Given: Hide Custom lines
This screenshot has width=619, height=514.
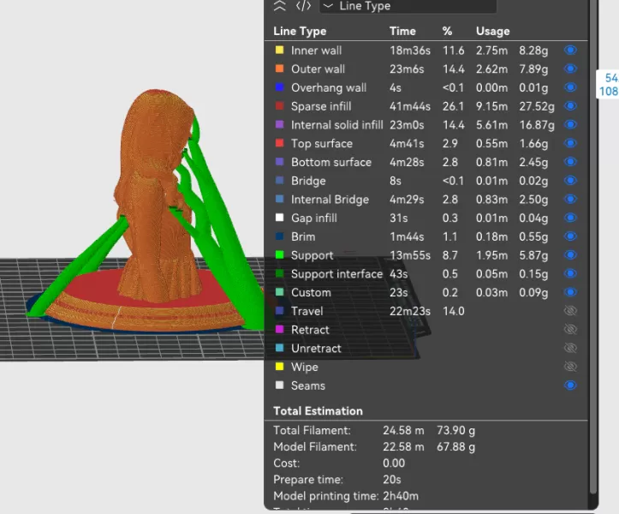Looking at the screenshot, I should [x=570, y=292].
